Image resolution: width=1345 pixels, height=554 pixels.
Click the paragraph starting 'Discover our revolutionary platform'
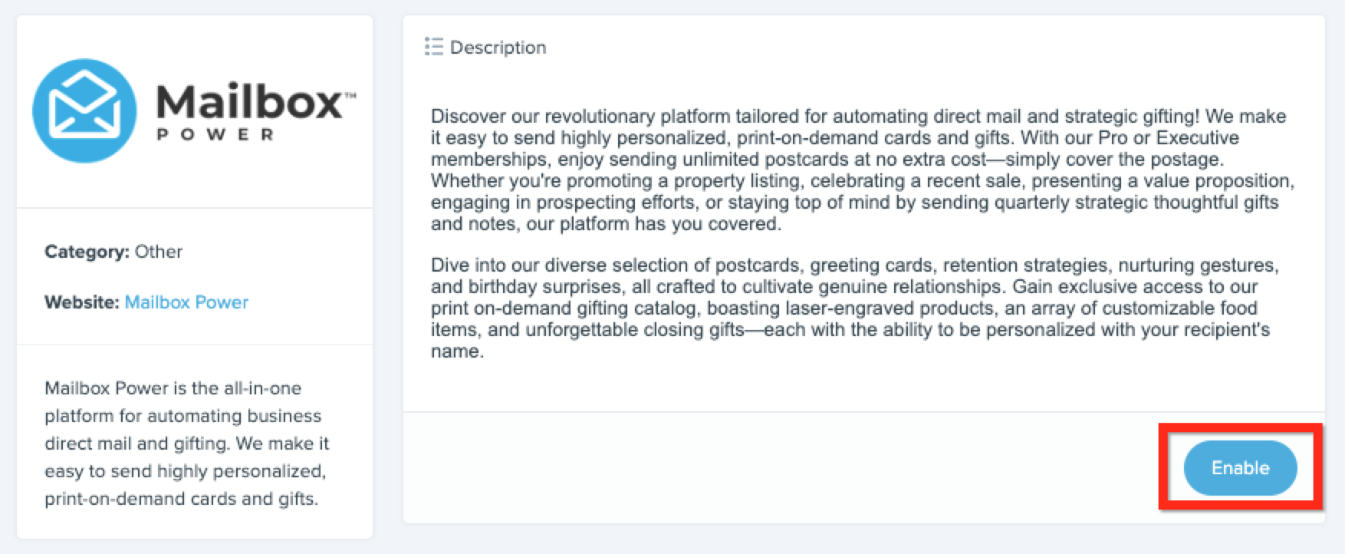tap(862, 170)
